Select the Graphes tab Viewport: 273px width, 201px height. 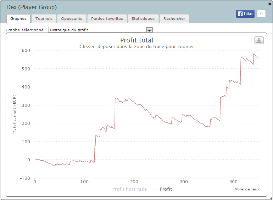click(x=18, y=19)
